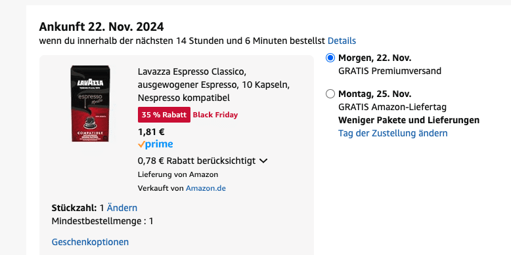The height and width of the screenshot is (255, 511).
Task: Click the 1,81 € price
Action: (x=151, y=132)
